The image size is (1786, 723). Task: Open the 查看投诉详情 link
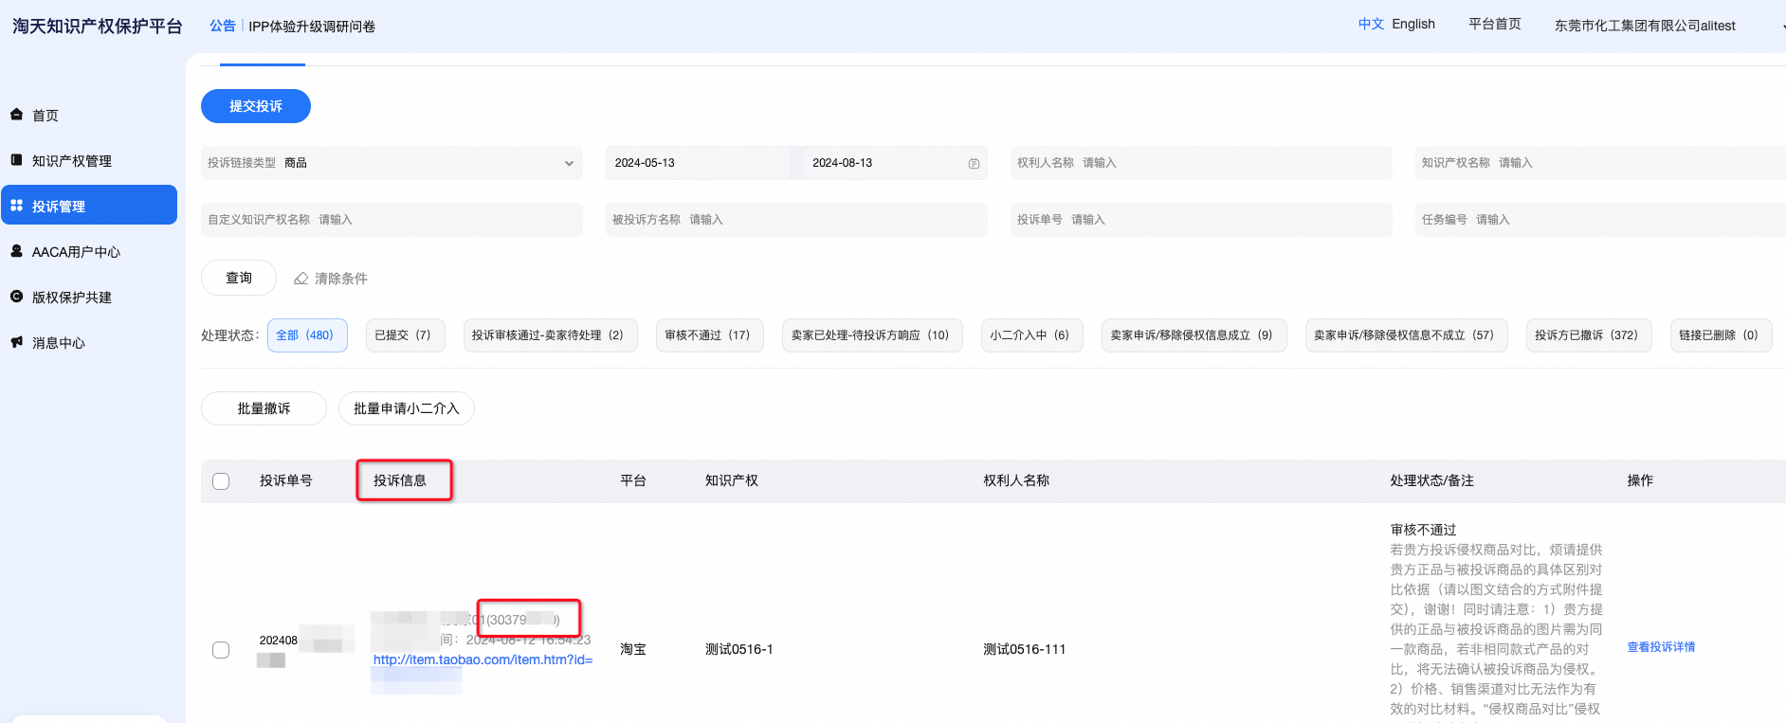tap(1661, 647)
